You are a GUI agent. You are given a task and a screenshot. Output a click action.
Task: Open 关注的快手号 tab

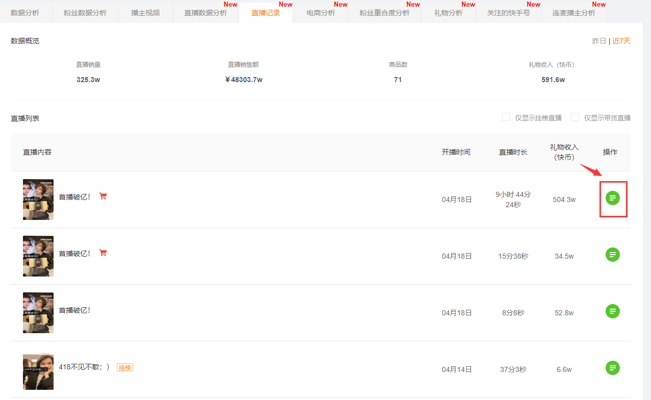click(509, 13)
